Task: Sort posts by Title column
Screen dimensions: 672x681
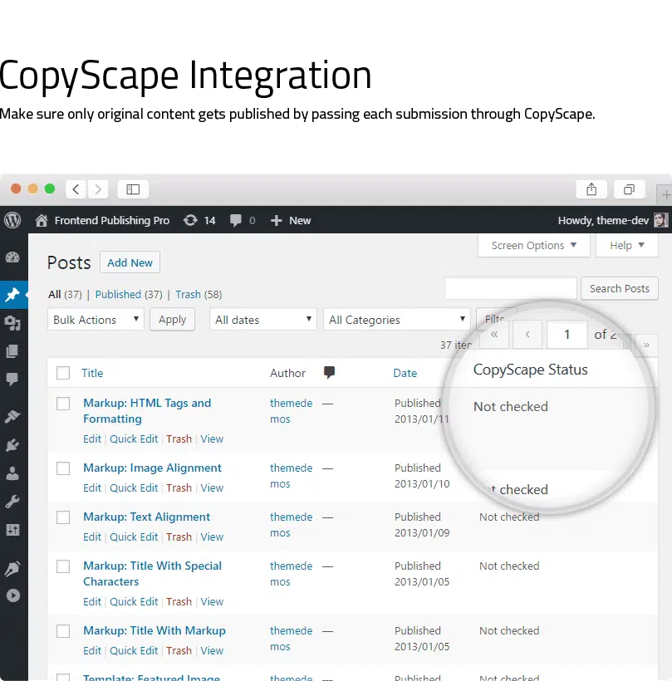Action: 92,373
